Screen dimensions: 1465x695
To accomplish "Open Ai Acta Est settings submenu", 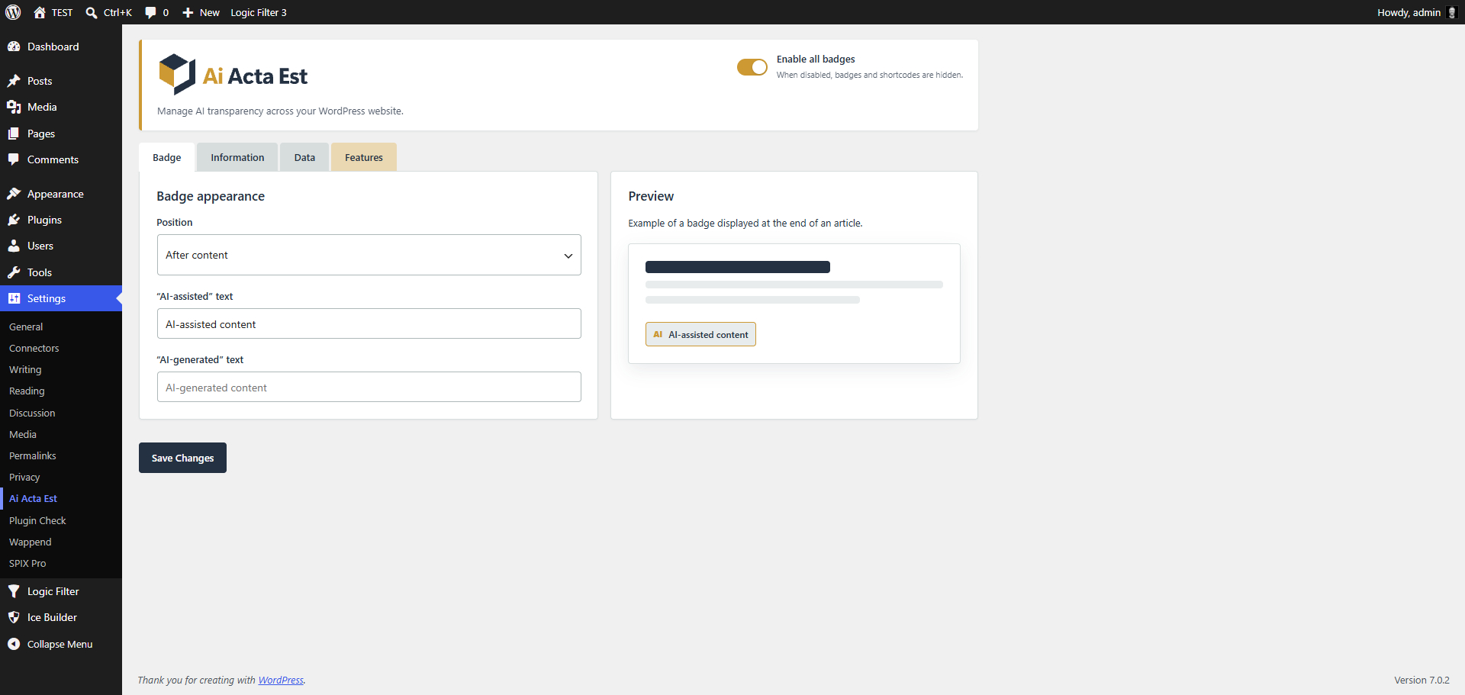I will (x=33, y=498).
